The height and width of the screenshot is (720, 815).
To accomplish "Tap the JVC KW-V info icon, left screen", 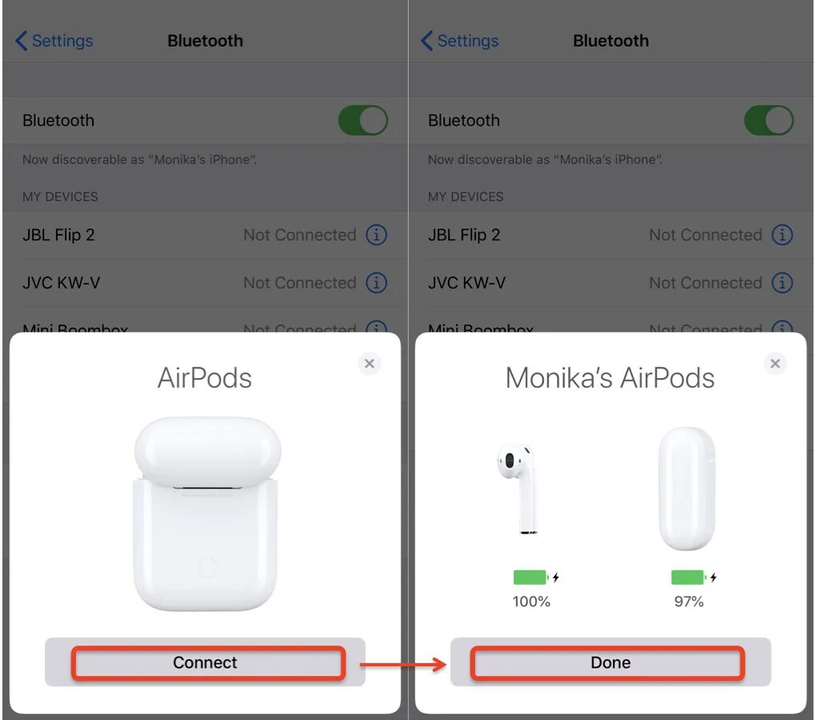I will pos(377,283).
